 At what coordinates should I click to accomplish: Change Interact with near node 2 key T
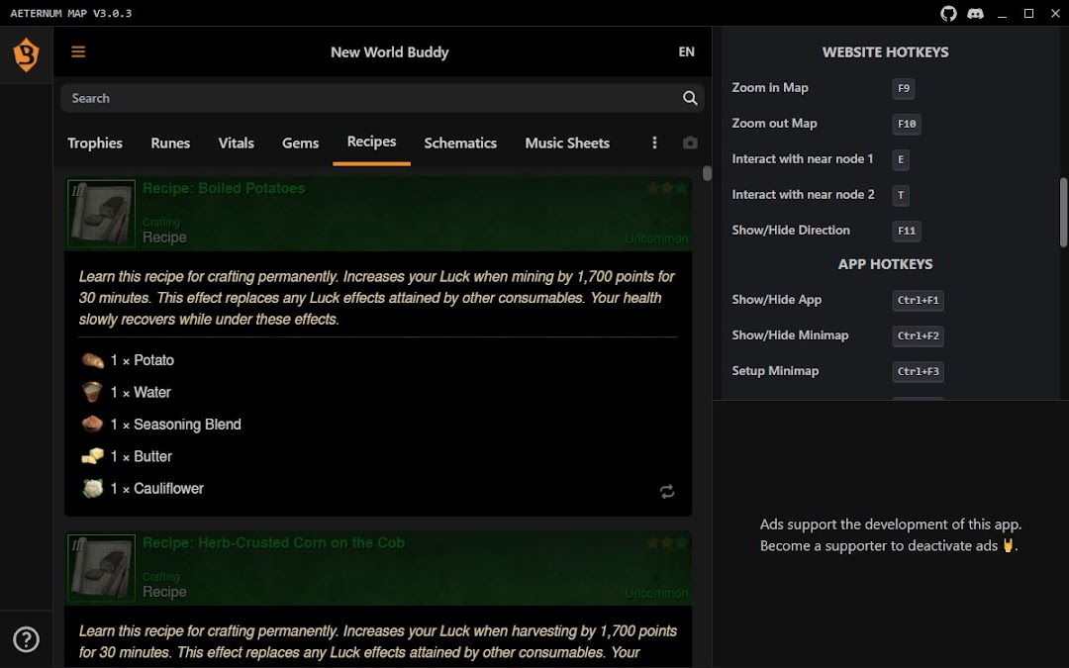[x=901, y=194]
